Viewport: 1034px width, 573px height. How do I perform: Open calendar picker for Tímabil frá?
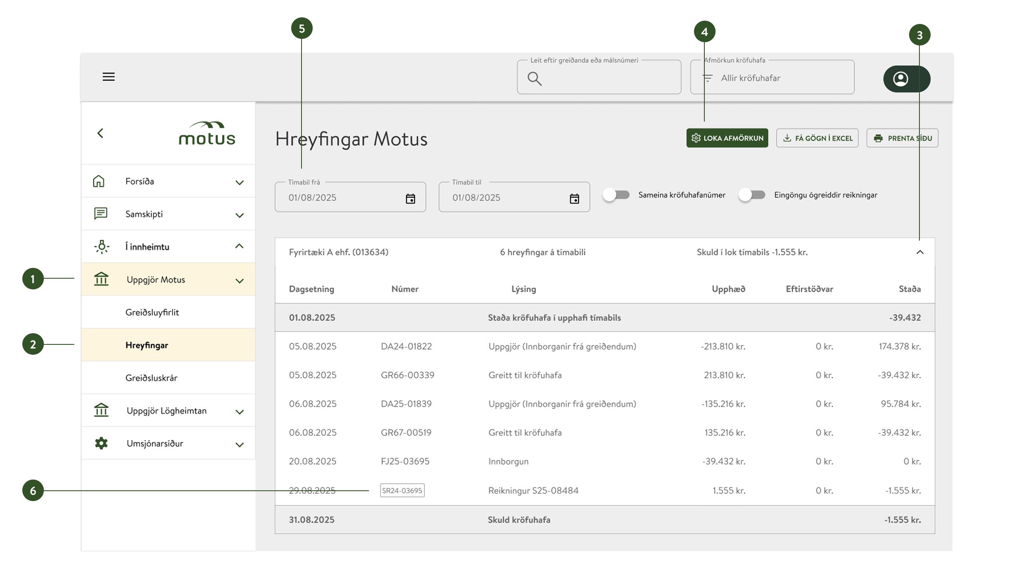click(410, 199)
